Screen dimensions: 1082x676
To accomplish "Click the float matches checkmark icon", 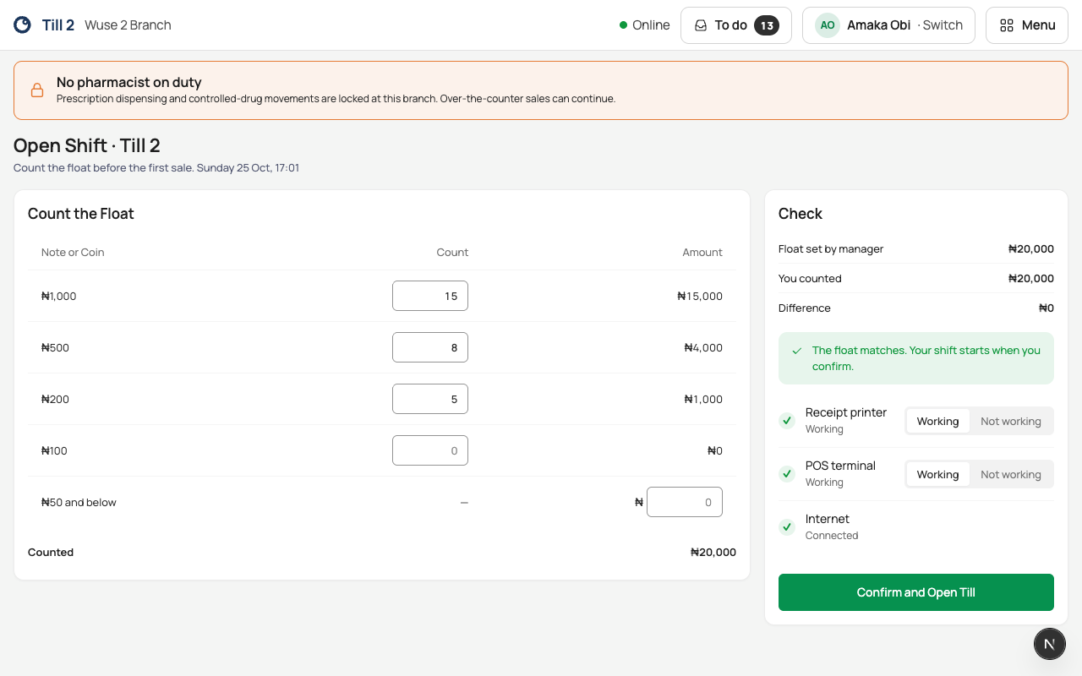I will [x=797, y=351].
